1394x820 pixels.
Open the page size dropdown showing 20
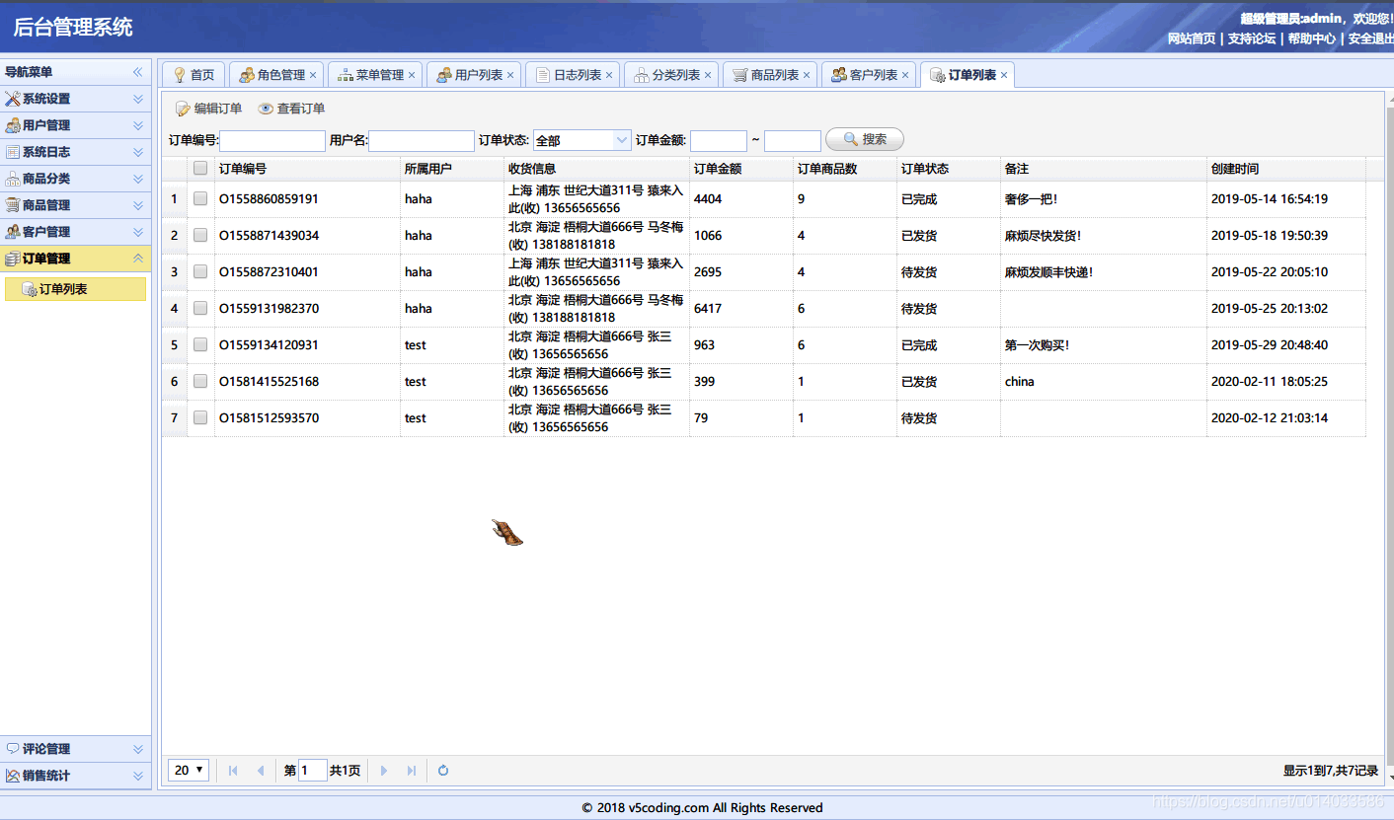[189, 770]
